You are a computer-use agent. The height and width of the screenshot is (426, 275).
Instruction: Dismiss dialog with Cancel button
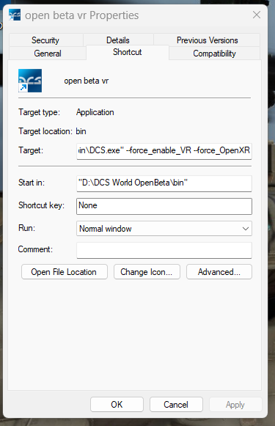pos(176,404)
